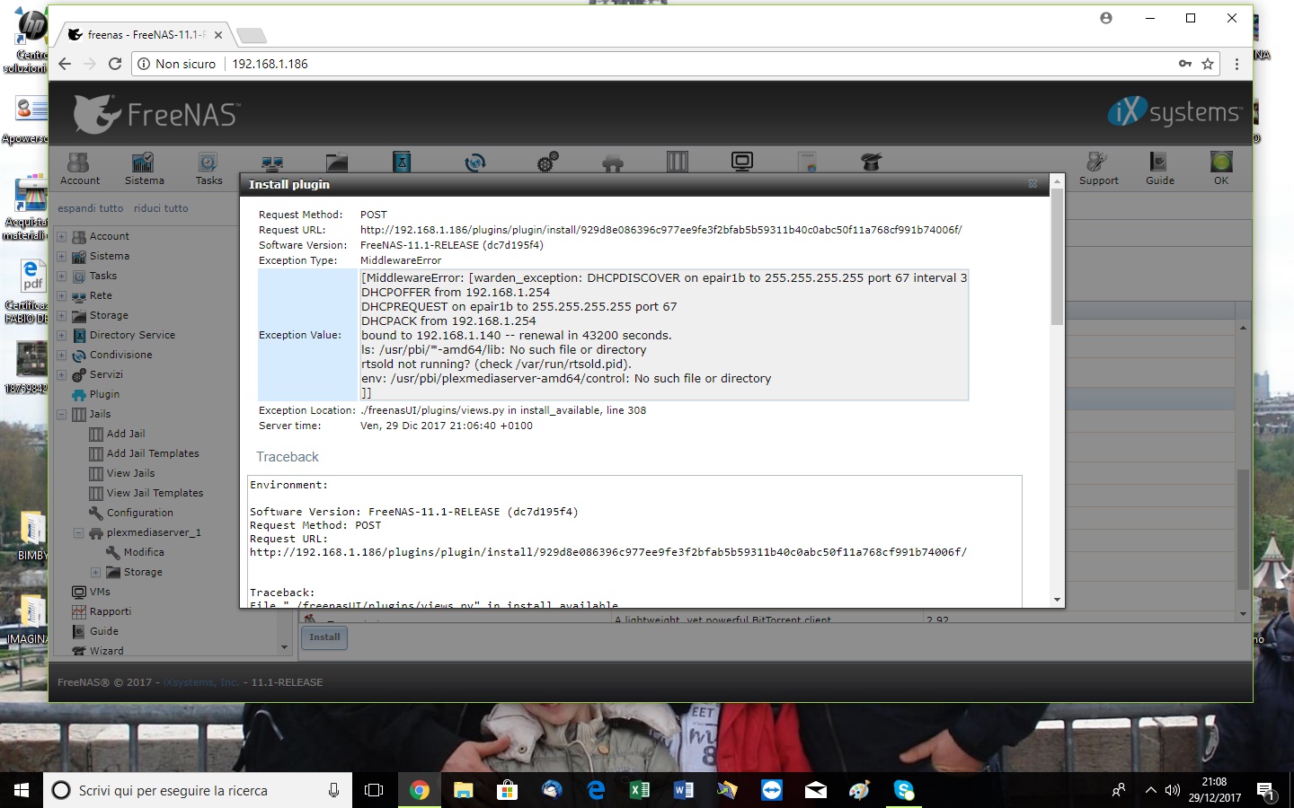Open View Jail Templates in the tree

point(155,493)
